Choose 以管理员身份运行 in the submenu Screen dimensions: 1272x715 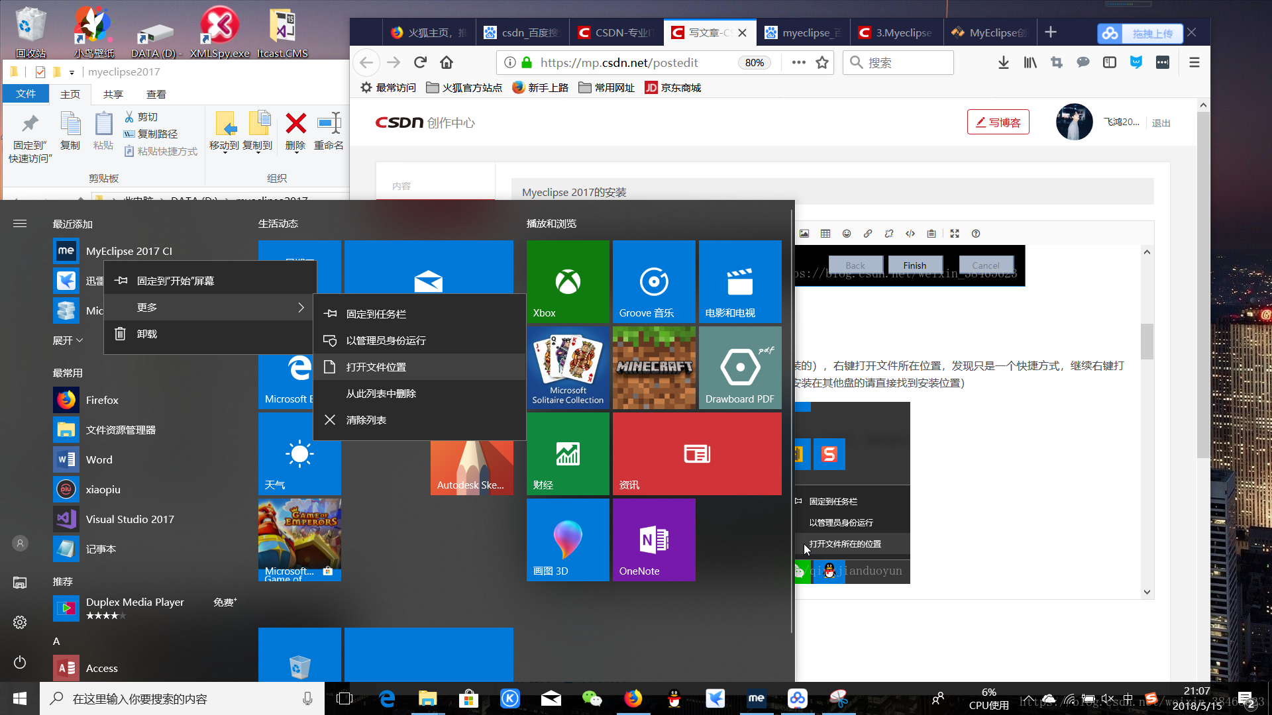[419, 340]
